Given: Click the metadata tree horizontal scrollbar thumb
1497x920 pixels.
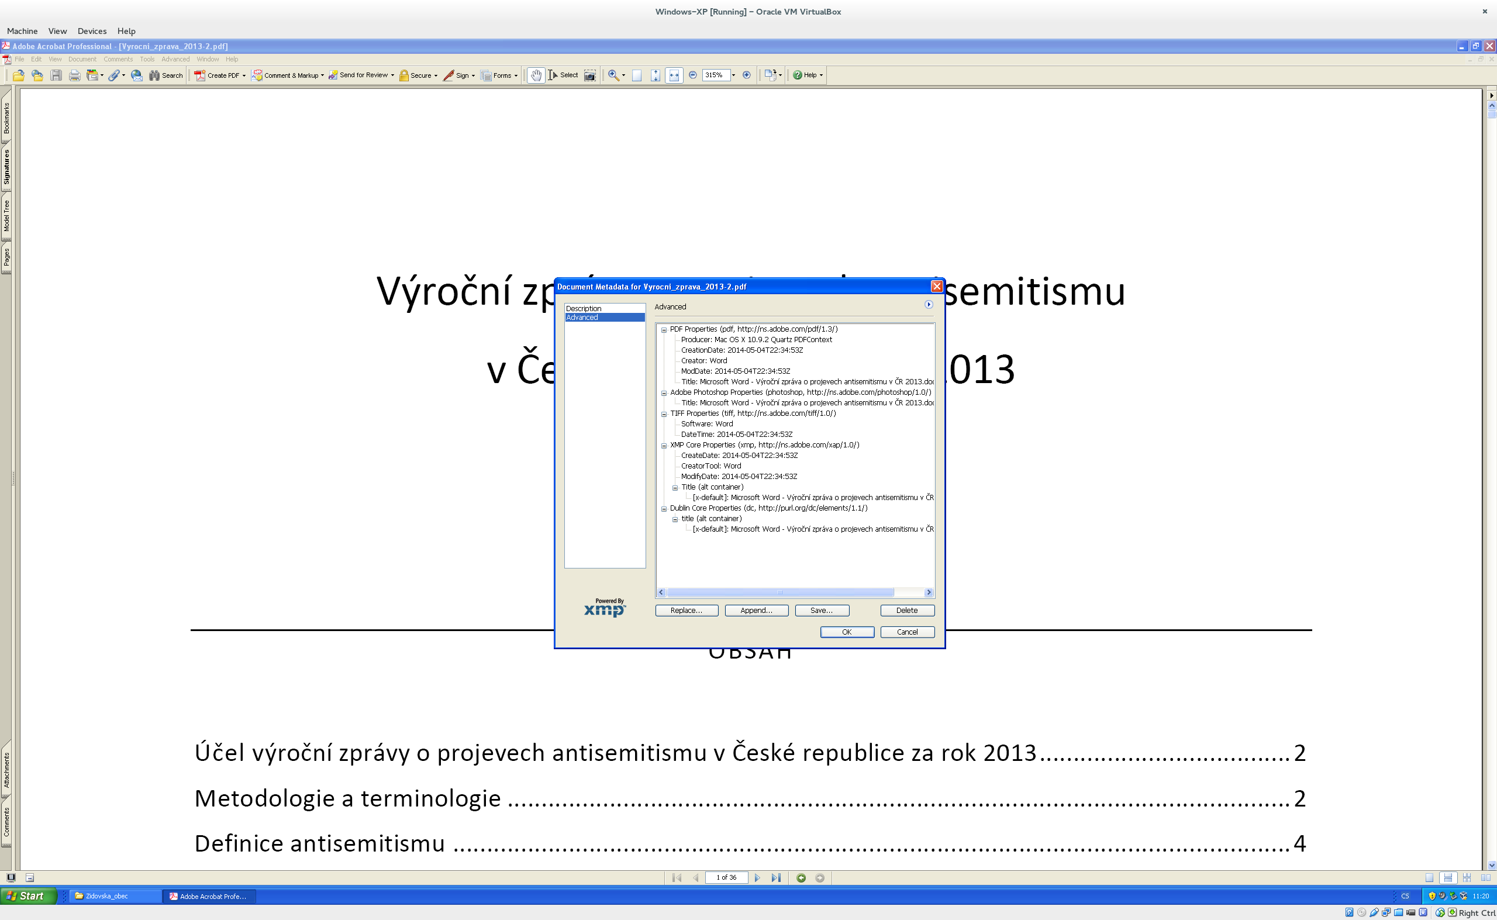Looking at the screenshot, I should 780,592.
